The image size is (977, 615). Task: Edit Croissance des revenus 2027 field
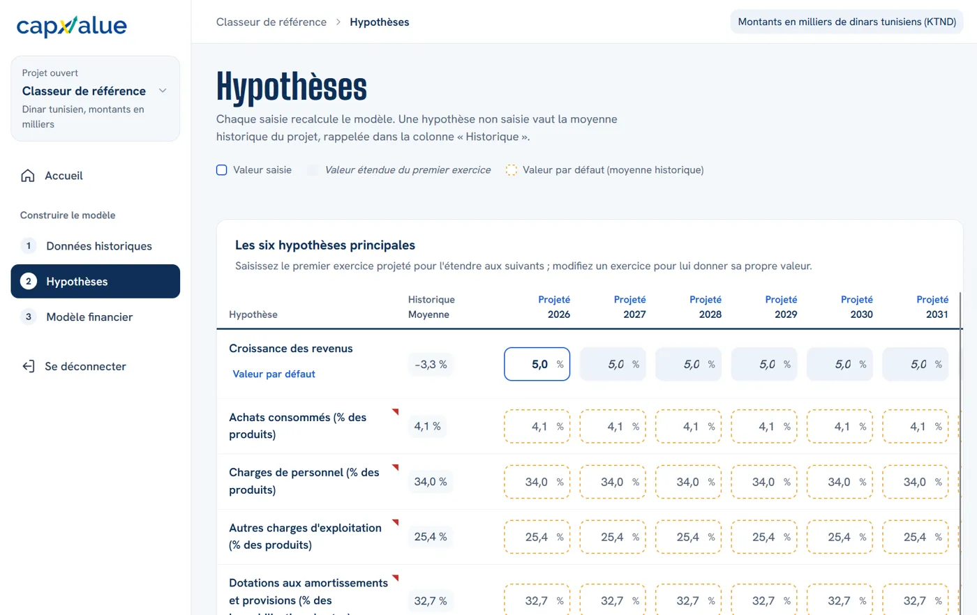[613, 364]
